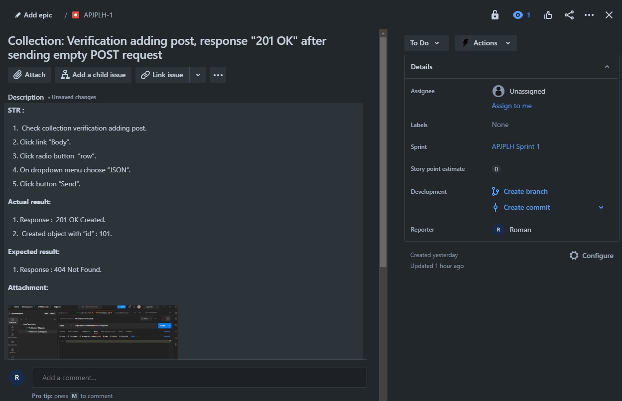This screenshot has height=401, width=622.
Task: Expand the Link issue dropdown arrow
Action: [x=198, y=75]
